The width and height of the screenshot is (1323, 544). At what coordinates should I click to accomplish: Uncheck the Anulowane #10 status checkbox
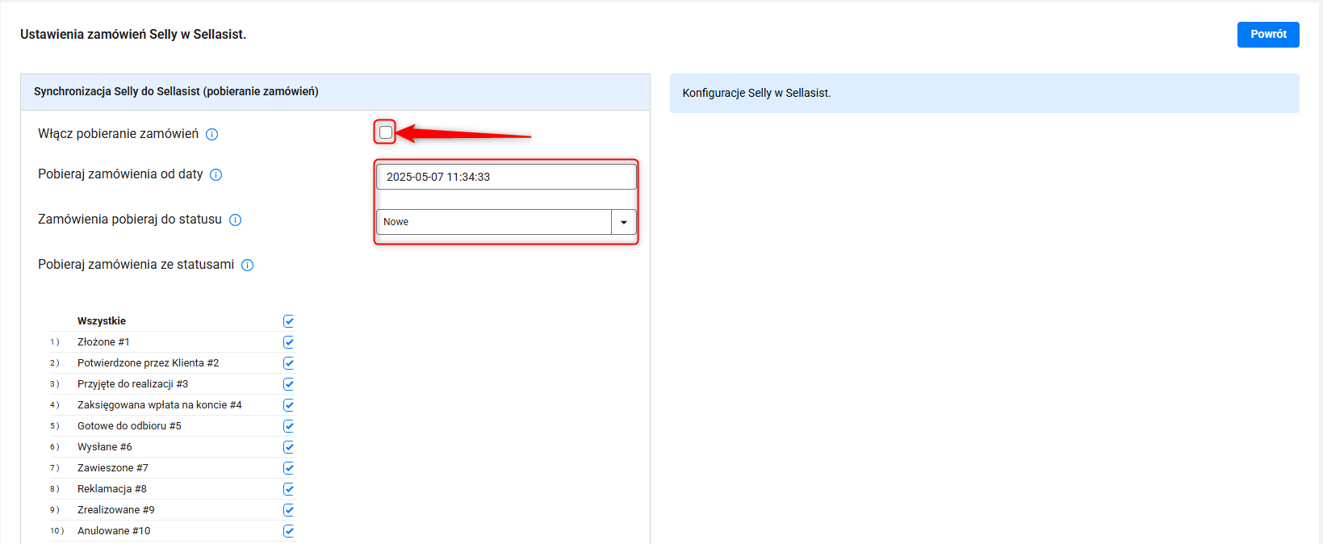click(x=289, y=531)
